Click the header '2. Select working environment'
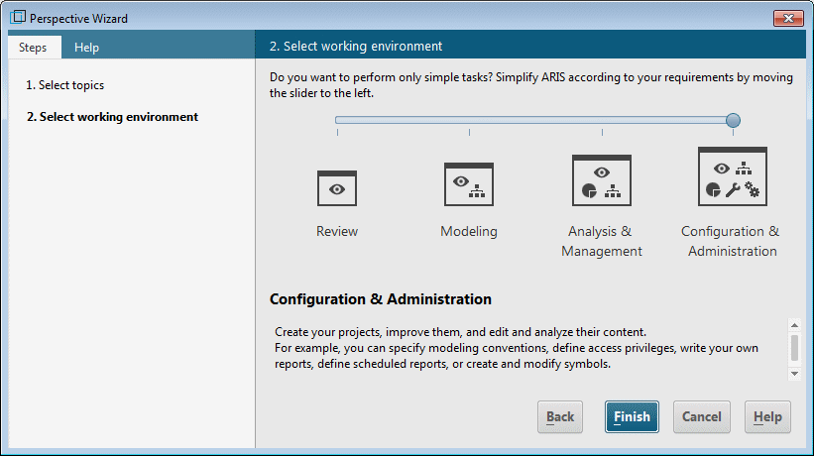 356,47
